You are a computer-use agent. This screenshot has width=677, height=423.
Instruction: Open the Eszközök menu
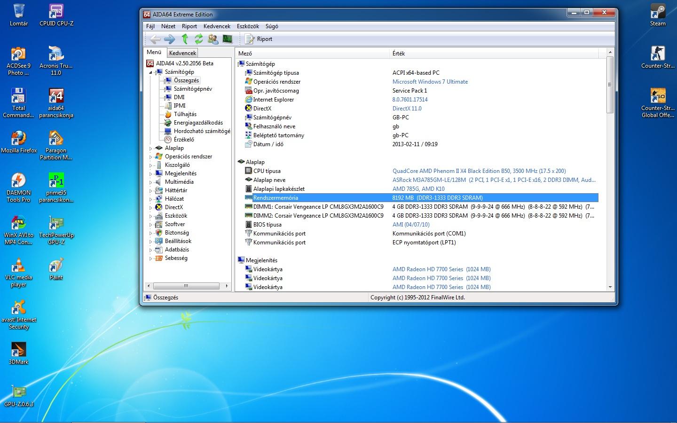point(248,26)
